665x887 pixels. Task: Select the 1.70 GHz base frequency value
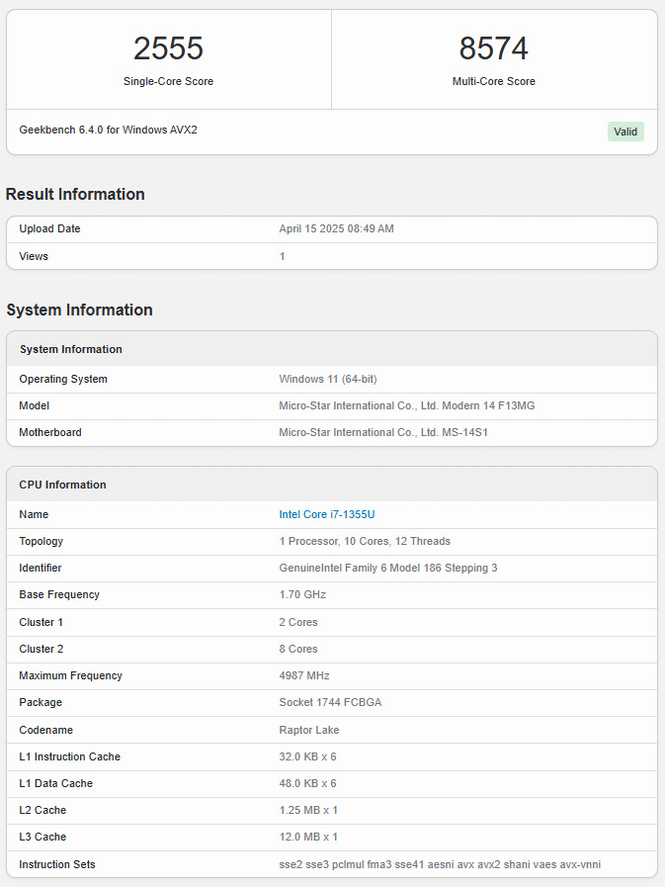(x=302, y=594)
